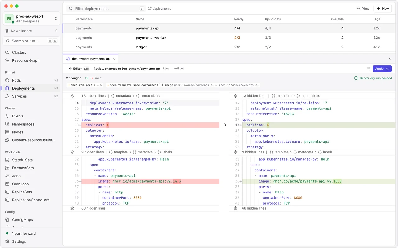Open Namespaces in the sidebar

31,124
